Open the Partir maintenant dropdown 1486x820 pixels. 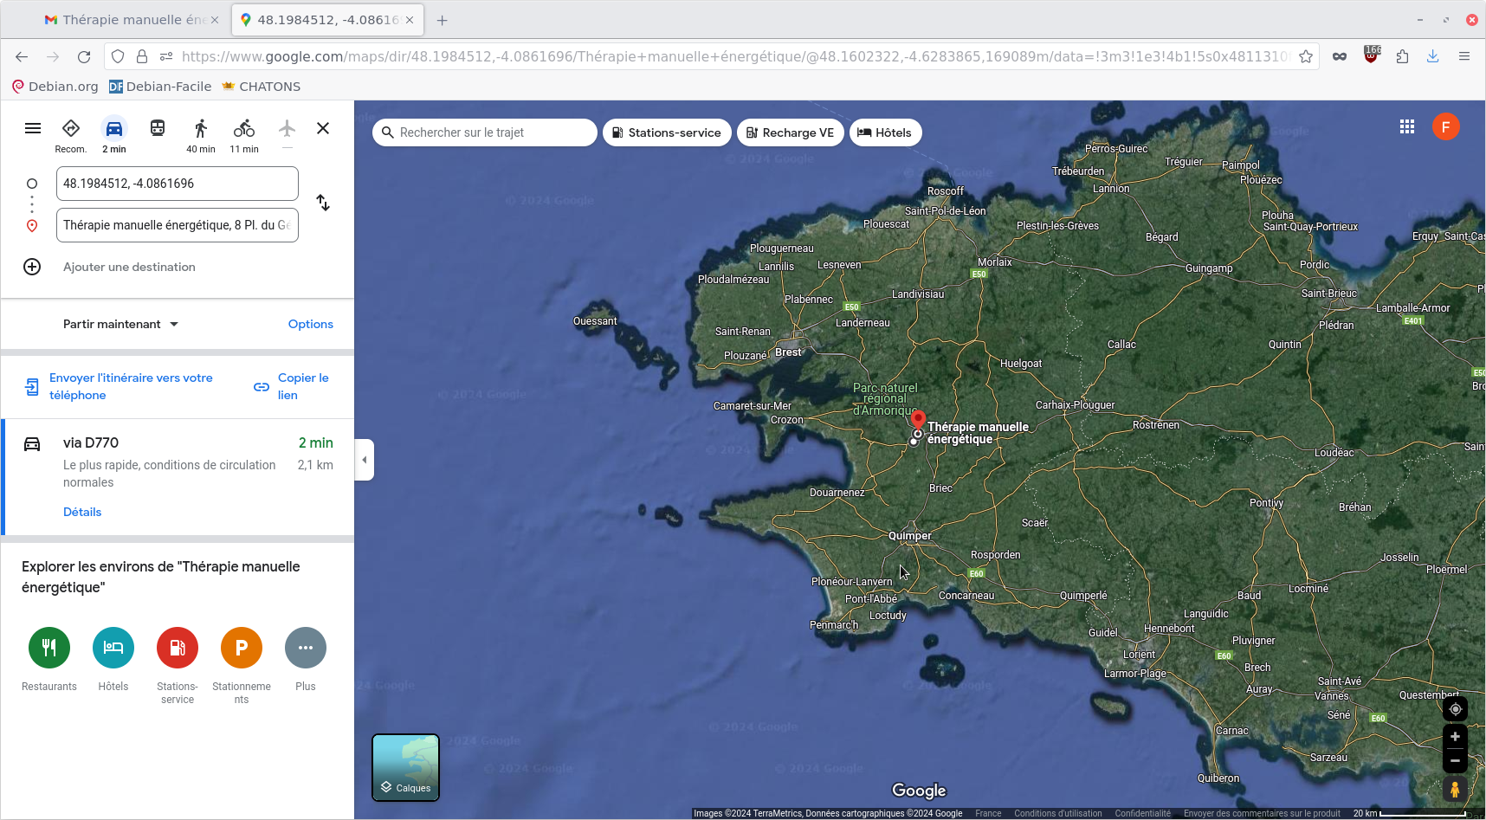(120, 324)
